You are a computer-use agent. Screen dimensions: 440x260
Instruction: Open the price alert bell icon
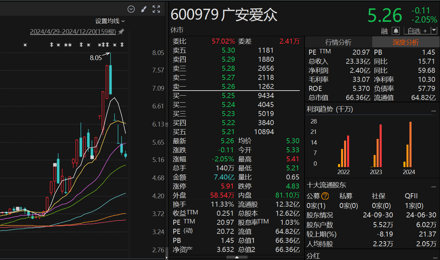click(x=396, y=31)
